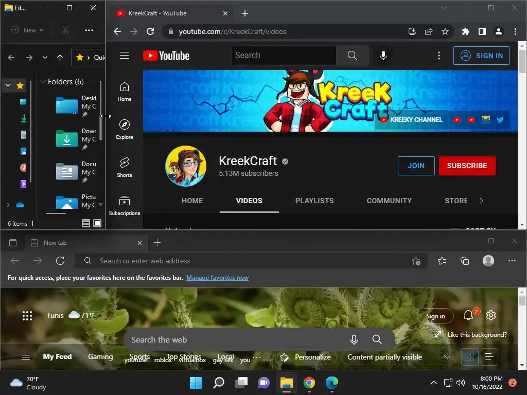Open Chrome profile avatar
The image size is (527, 395).
click(x=498, y=31)
